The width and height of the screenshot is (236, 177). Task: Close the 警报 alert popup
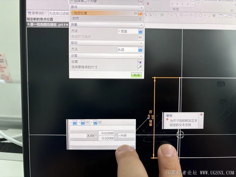point(201,115)
